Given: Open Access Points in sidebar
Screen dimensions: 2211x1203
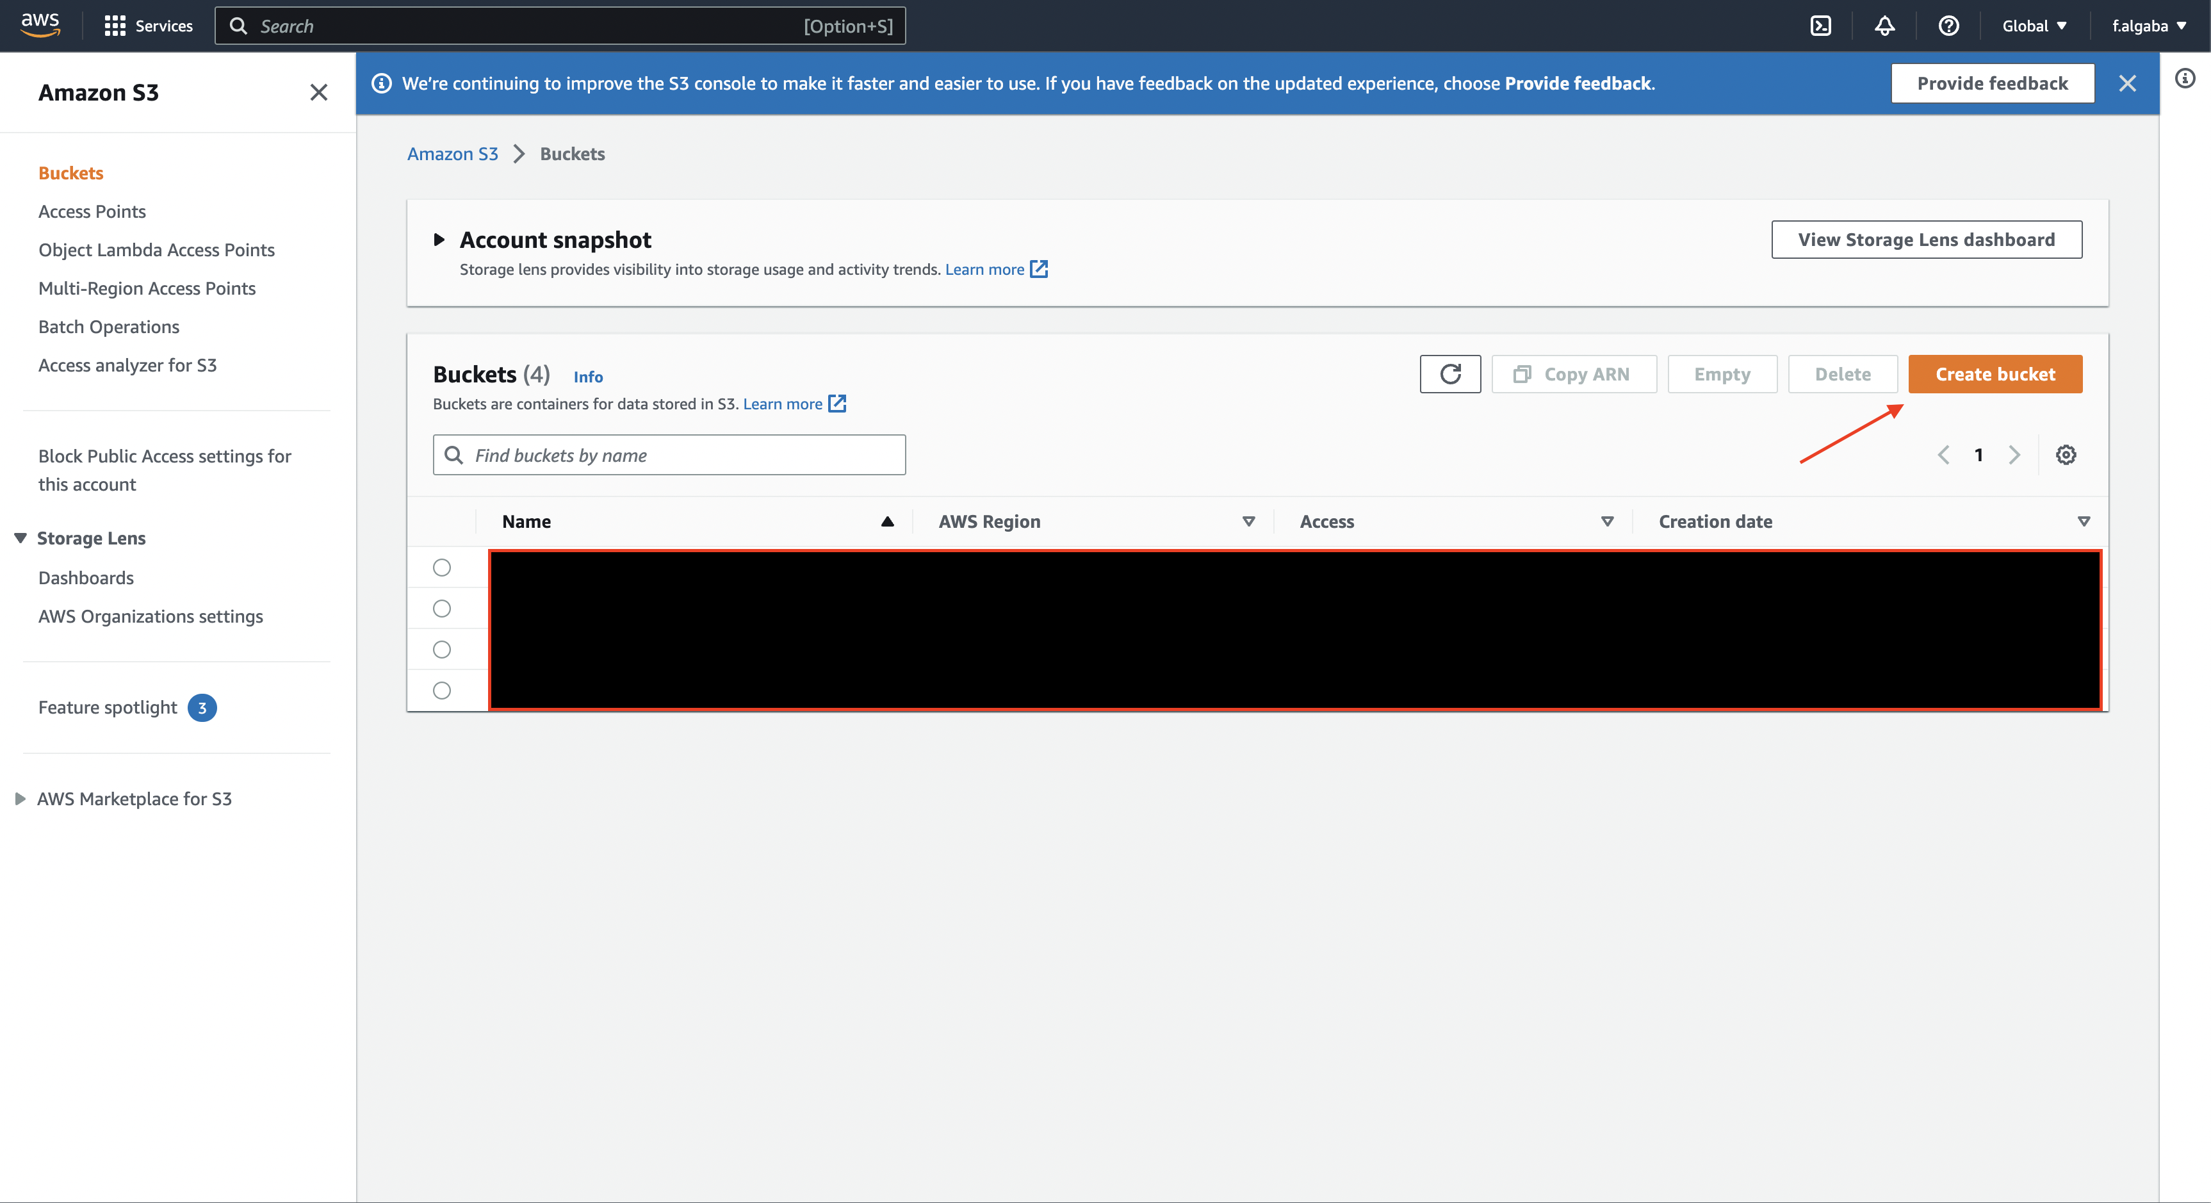Looking at the screenshot, I should pyautogui.click(x=92, y=211).
